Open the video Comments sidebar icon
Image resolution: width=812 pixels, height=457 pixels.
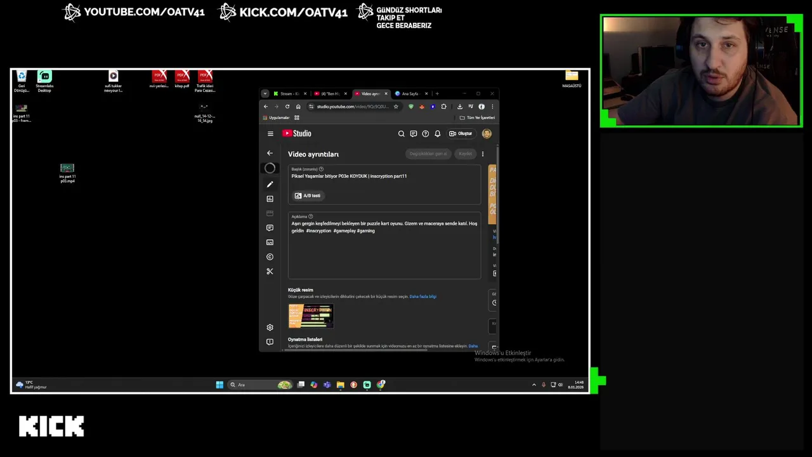point(270,228)
